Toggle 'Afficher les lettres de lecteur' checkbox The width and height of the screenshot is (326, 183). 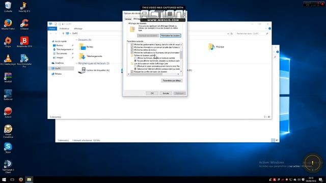[x=132, y=50]
